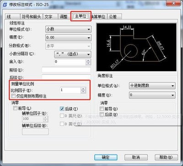Viewport: 183px width, 166px height.
Task: Switch to the 文字 tab
Action: pyautogui.click(x=50, y=17)
